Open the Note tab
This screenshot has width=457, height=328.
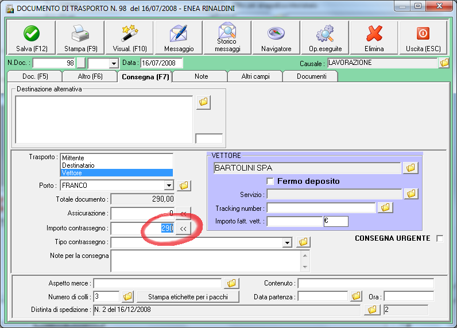pyautogui.click(x=201, y=76)
